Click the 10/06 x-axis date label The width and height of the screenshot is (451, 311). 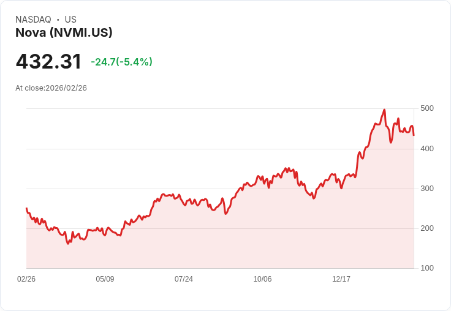pyautogui.click(x=262, y=279)
